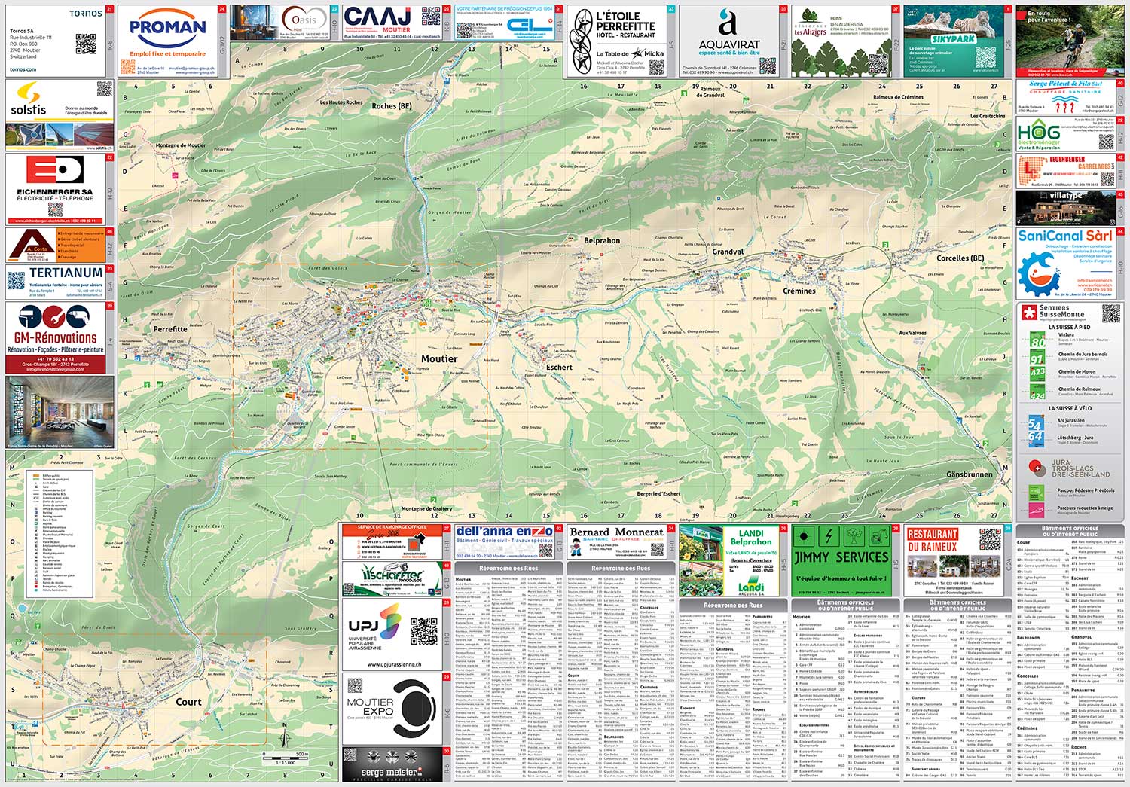Click 'JURA TROIS-LACS DREI-SEEN-LAND' logo text
Viewport: 1130px width, 787px height.
point(1081,468)
